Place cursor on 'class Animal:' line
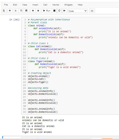 (x=37, y=25)
